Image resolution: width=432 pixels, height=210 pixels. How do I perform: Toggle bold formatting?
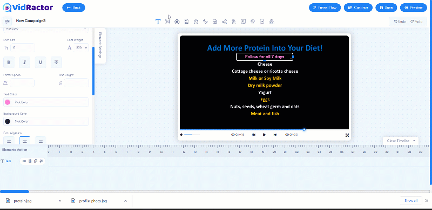pyautogui.click(x=9, y=62)
